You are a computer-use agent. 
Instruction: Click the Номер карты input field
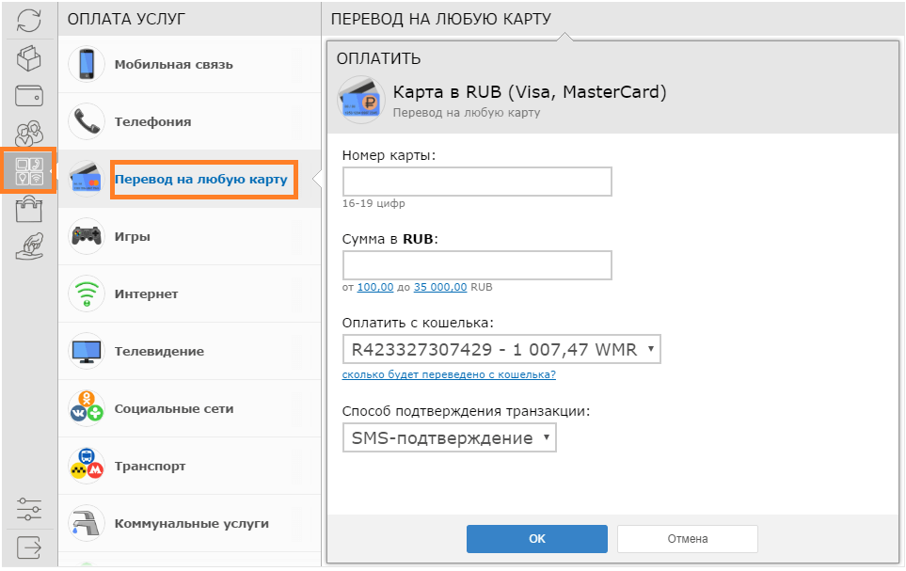click(x=477, y=182)
